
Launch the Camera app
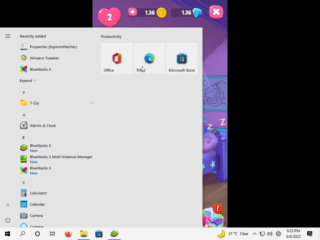[57, 216]
